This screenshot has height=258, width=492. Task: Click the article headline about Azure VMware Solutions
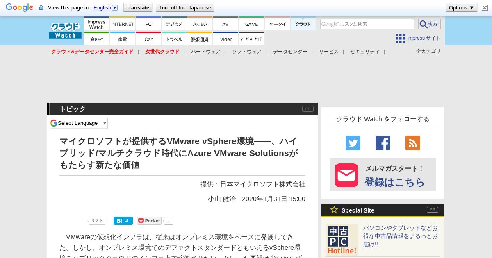(x=179, y=153)
